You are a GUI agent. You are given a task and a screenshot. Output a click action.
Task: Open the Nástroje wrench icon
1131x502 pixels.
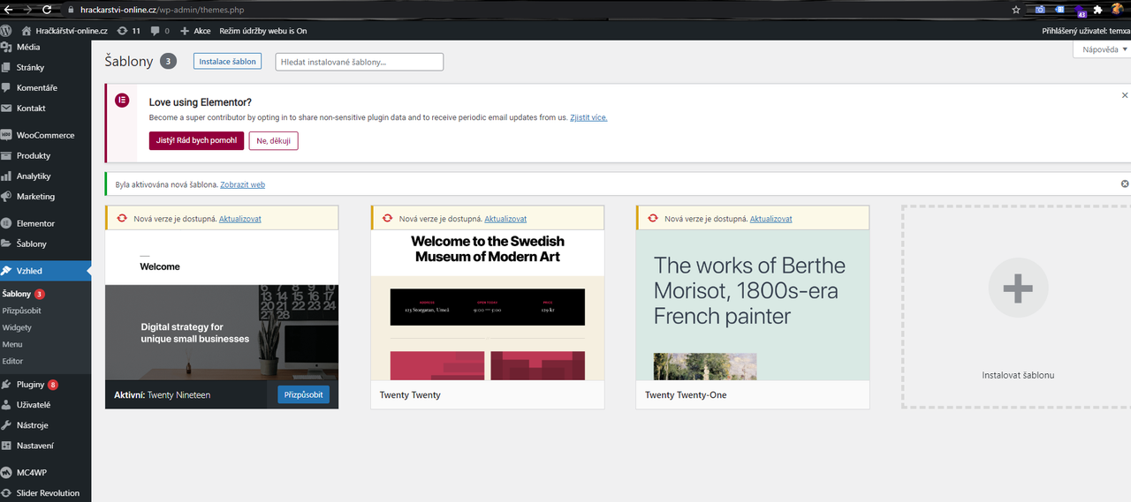coord(7,425)
